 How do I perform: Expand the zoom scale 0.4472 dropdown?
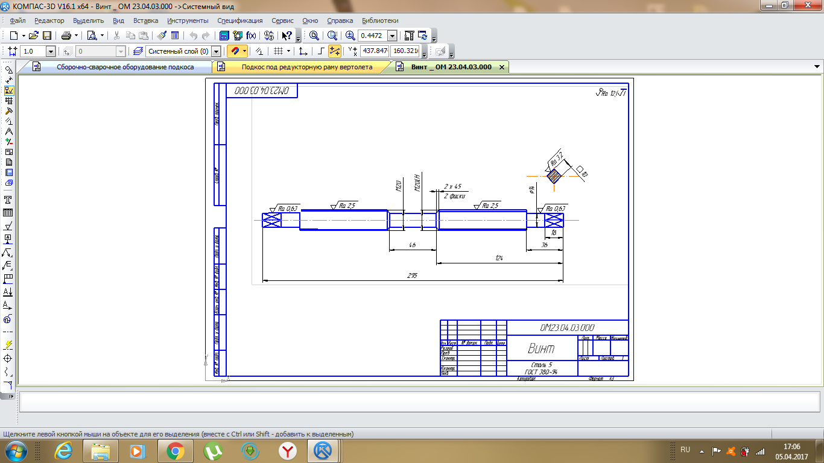[392, 36]
